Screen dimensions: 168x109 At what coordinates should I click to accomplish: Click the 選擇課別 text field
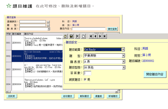tap(33, 22)
